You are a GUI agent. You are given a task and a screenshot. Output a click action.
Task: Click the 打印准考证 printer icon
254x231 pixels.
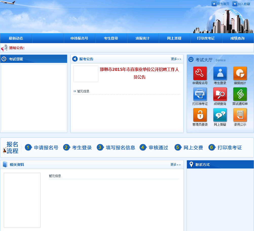click(200, 94)
